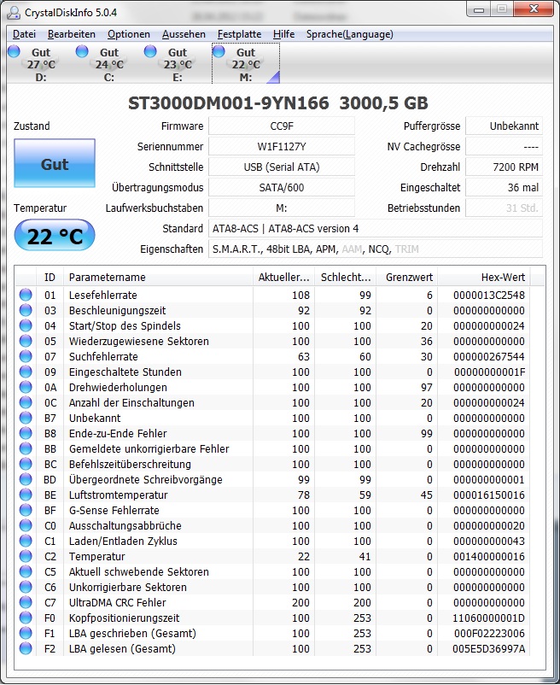This screenshot has height=685, width=560.
Task: Click the blue Gut health status button
Action: pos(55,163)
